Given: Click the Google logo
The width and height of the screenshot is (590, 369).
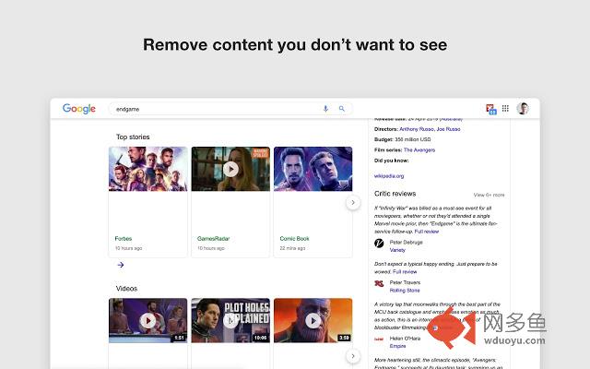Looking at the screenshot, I should tap(79, 109).
